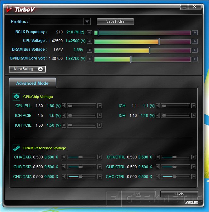Decrease CHB DATA reference left arrow
The image size is (209, 212).
pos(64,167)
